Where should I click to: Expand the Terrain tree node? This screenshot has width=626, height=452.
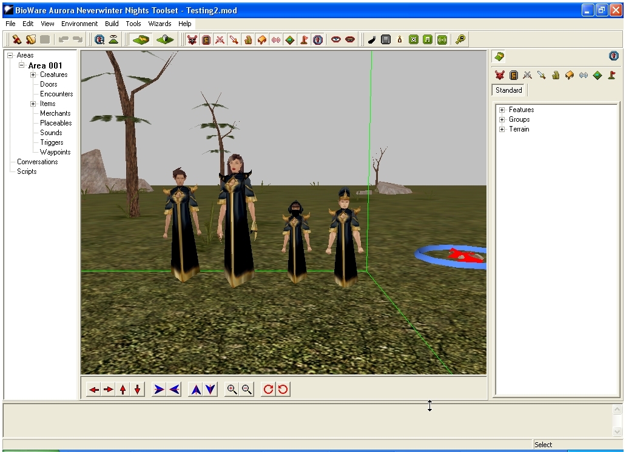point(502,129)
